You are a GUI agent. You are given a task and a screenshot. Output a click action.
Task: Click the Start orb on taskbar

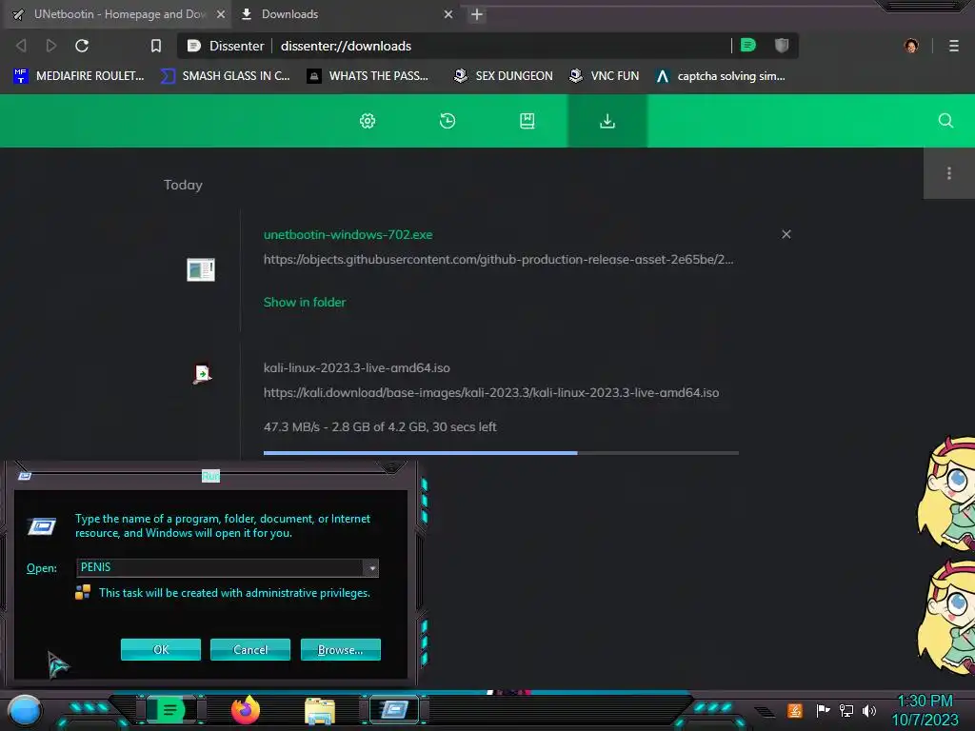click(x=25, y=711)
